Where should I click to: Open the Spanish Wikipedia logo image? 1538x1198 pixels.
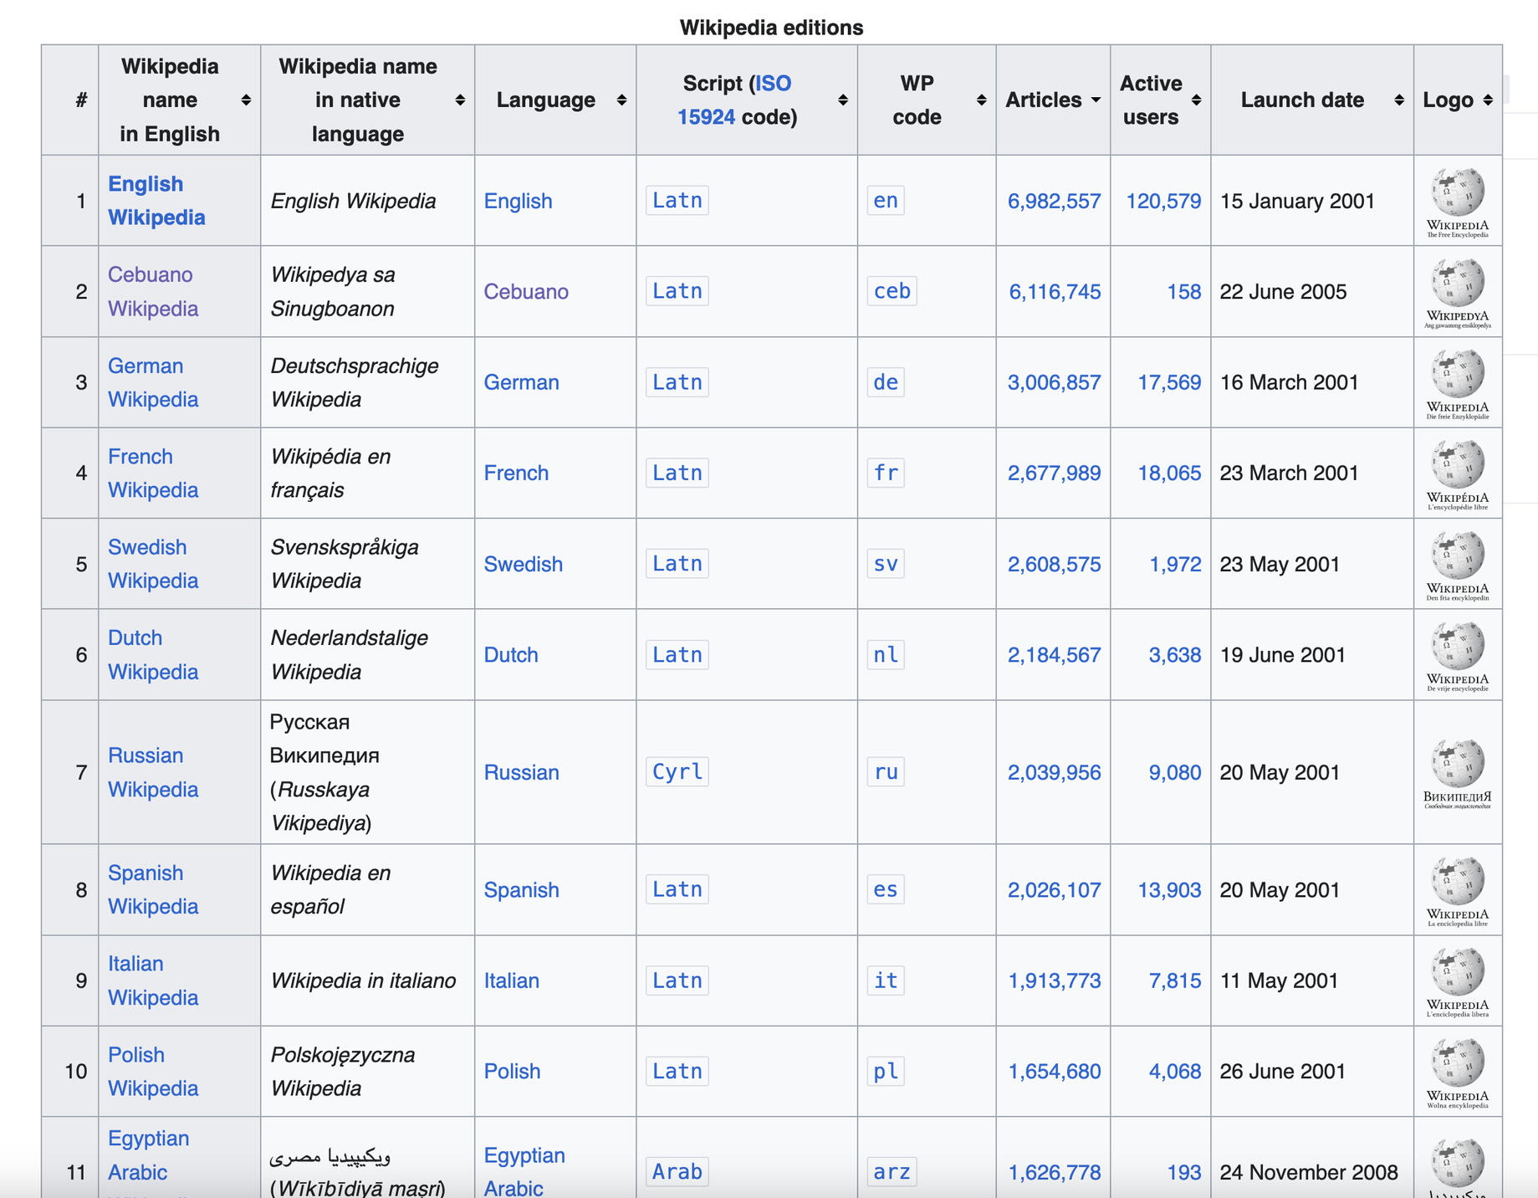click(x=1457, y=889)
